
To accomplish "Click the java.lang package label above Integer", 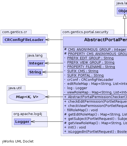I will (x=35, y=55).
